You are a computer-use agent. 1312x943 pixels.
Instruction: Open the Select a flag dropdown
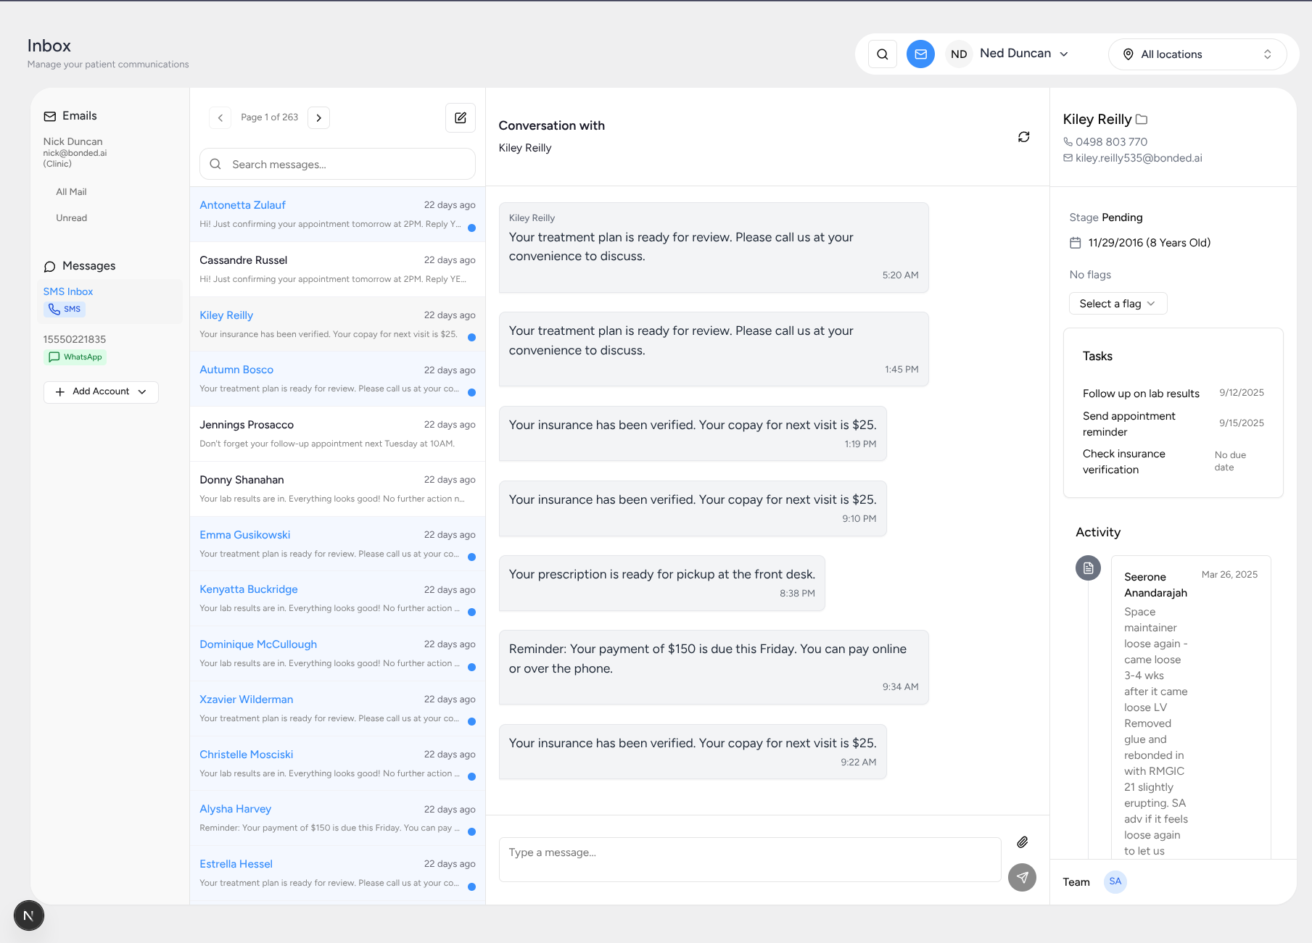point(1117,303)
